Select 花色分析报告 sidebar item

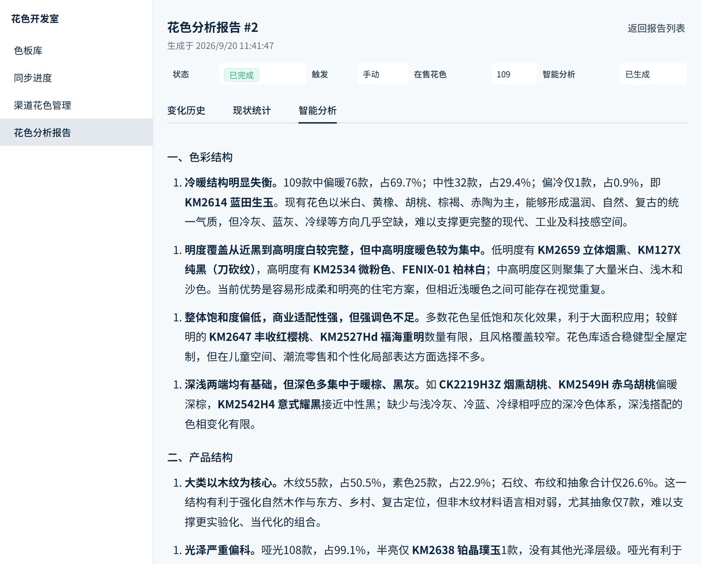[x=76, y=132]
